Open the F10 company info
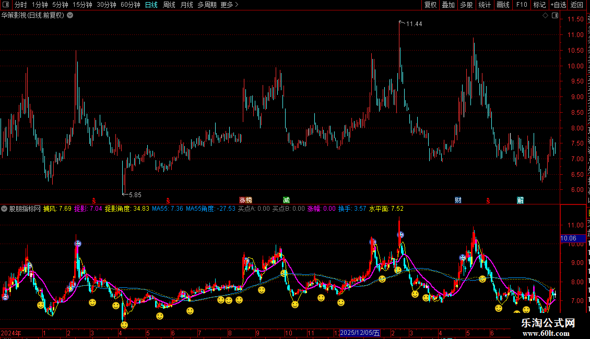Viewport: 590px width, 339px height. coord(522,5)
